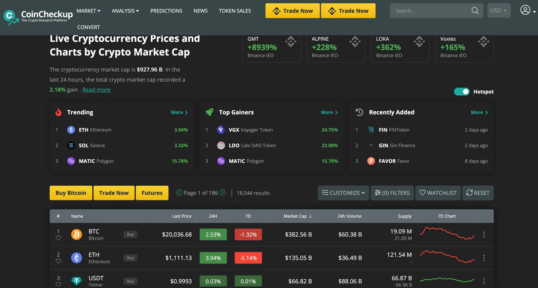Sort by 24h Volume column header
538x288 pixels.
349,216
